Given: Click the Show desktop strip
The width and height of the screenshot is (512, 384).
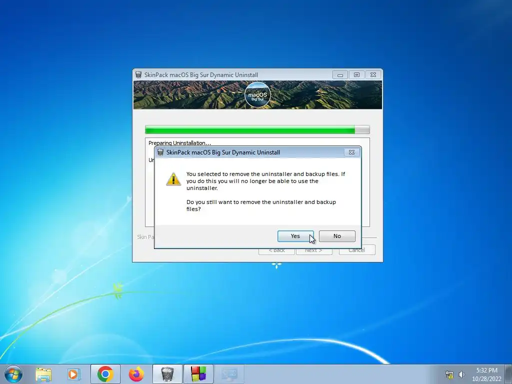Looking at the screenshot, I should (x=508, y=374).
